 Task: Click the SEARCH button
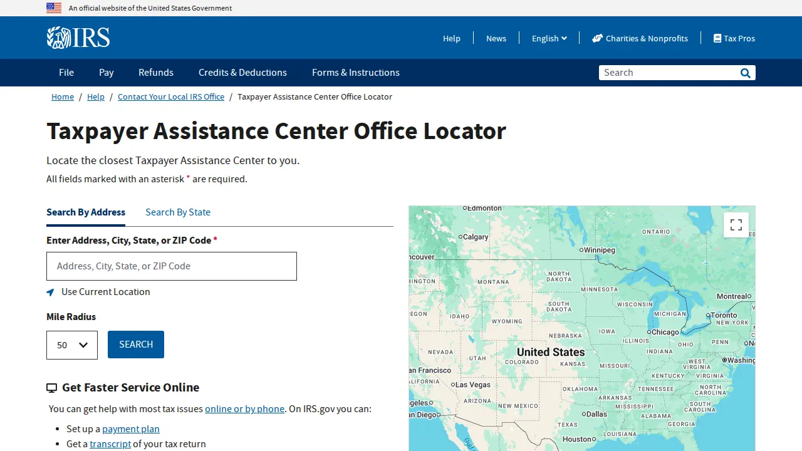(x=136, y=345)
